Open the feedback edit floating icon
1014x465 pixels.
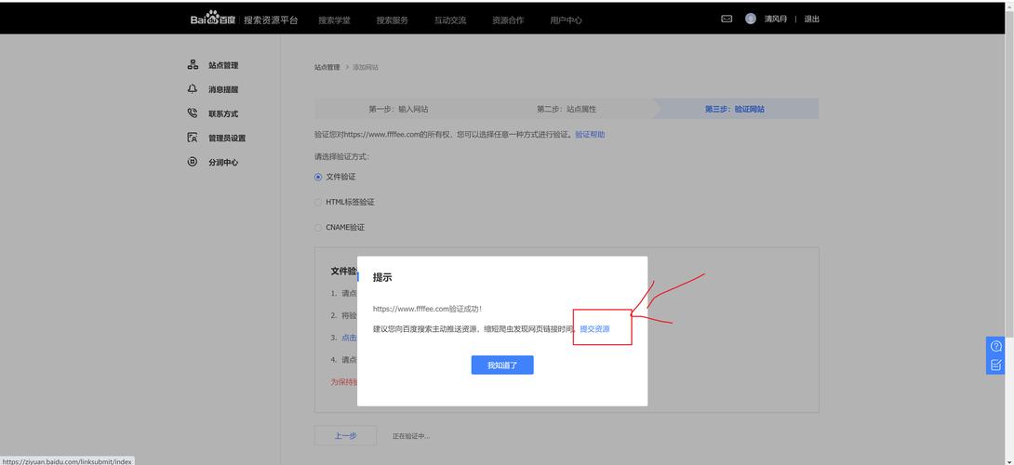point(996,365)
